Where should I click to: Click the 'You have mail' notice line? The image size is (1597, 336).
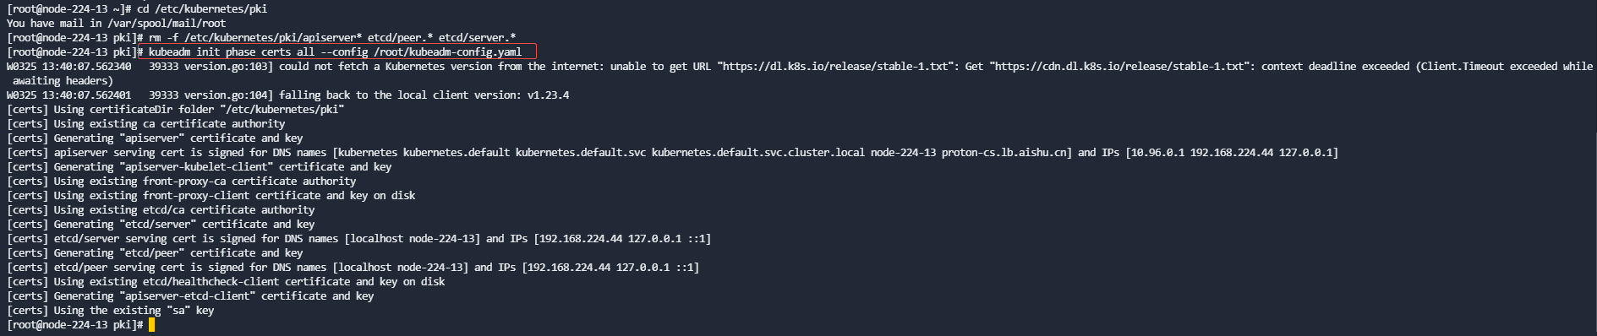[x=116, y=24]
